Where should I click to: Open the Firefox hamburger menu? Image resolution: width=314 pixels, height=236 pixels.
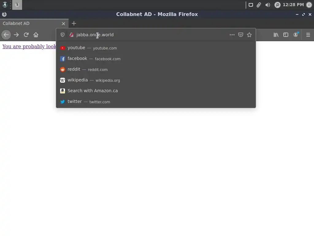[x=308, y=35]
